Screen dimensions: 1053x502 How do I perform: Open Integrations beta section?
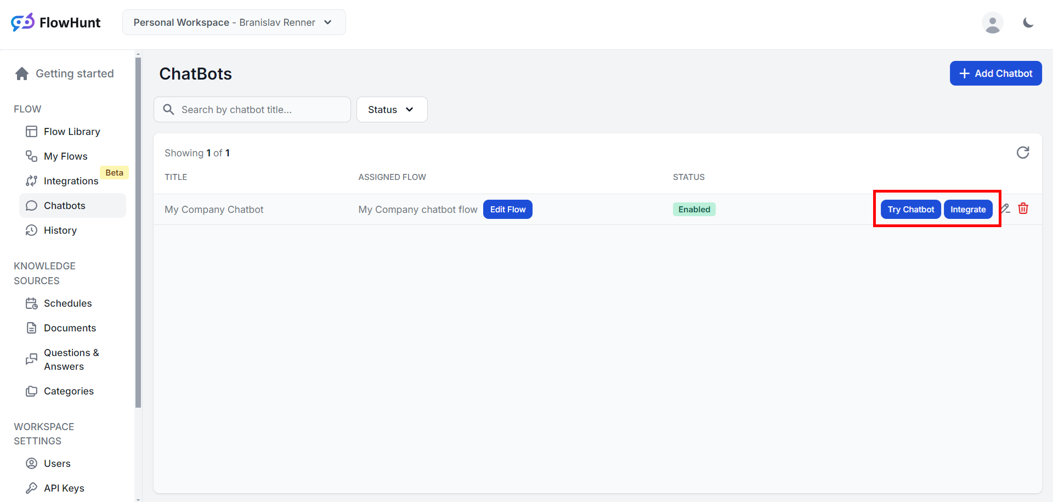pos(71,181)
